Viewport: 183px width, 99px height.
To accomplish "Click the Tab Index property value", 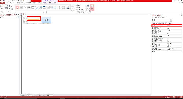I will point(174,34).
